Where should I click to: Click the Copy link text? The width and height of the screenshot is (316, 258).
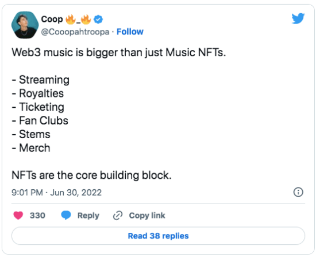tap(147, 216)
